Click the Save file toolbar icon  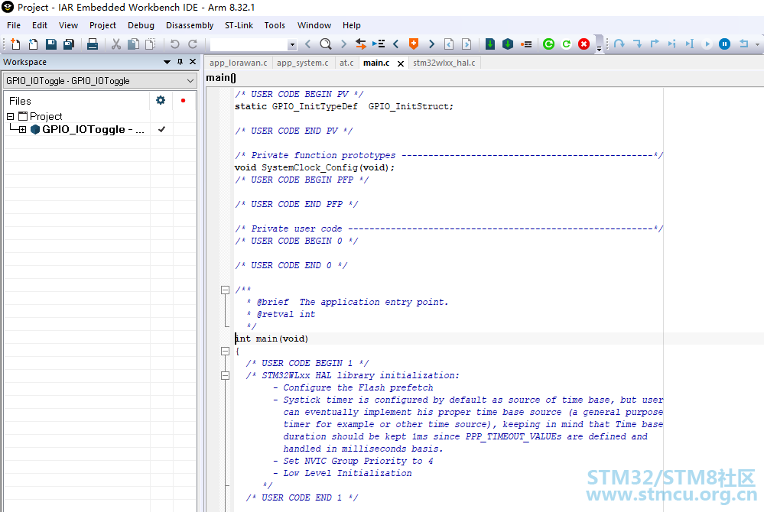tap(50, 44)
